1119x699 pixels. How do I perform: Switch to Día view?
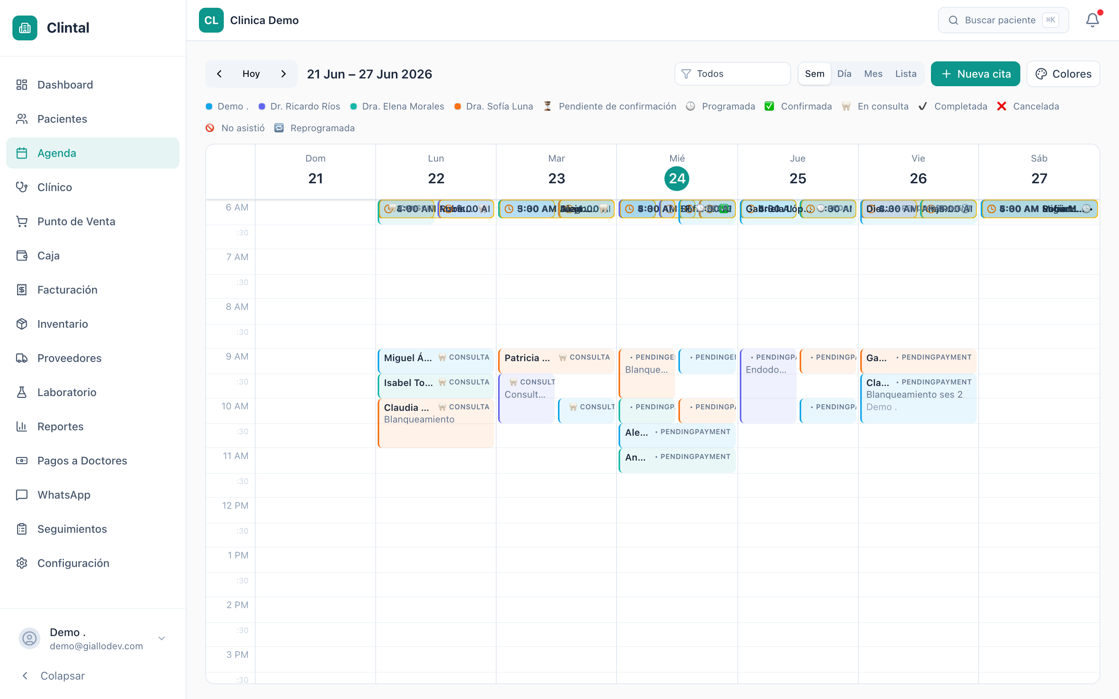click(x=844, y=74)
